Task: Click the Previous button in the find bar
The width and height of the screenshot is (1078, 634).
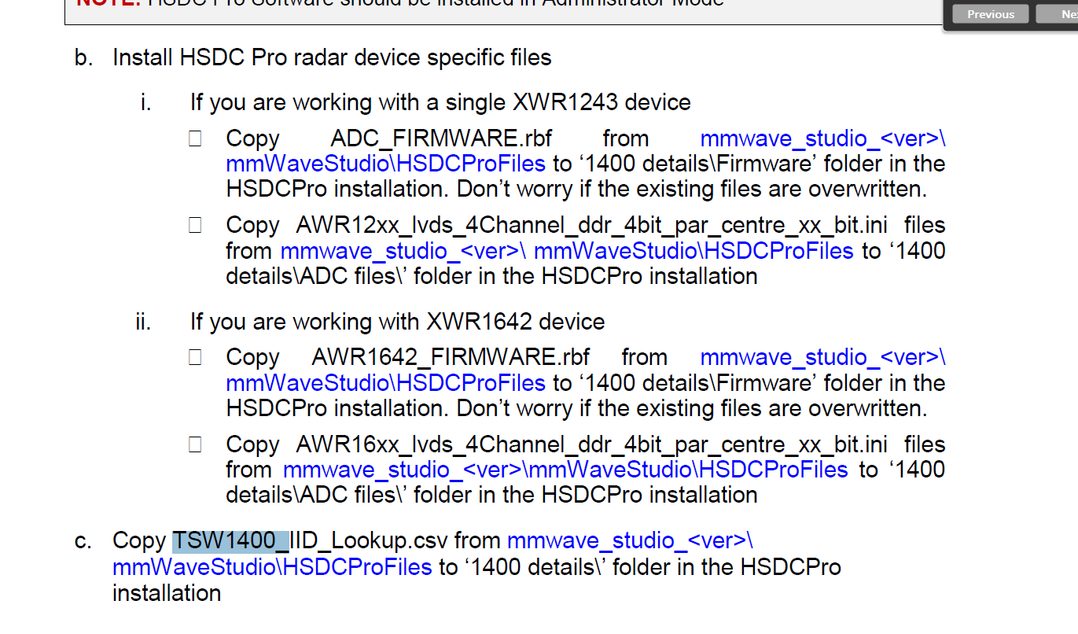Action: (x=990, y=14)
